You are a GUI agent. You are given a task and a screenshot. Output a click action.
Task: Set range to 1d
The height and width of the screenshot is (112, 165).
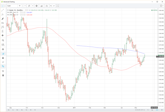35,110
